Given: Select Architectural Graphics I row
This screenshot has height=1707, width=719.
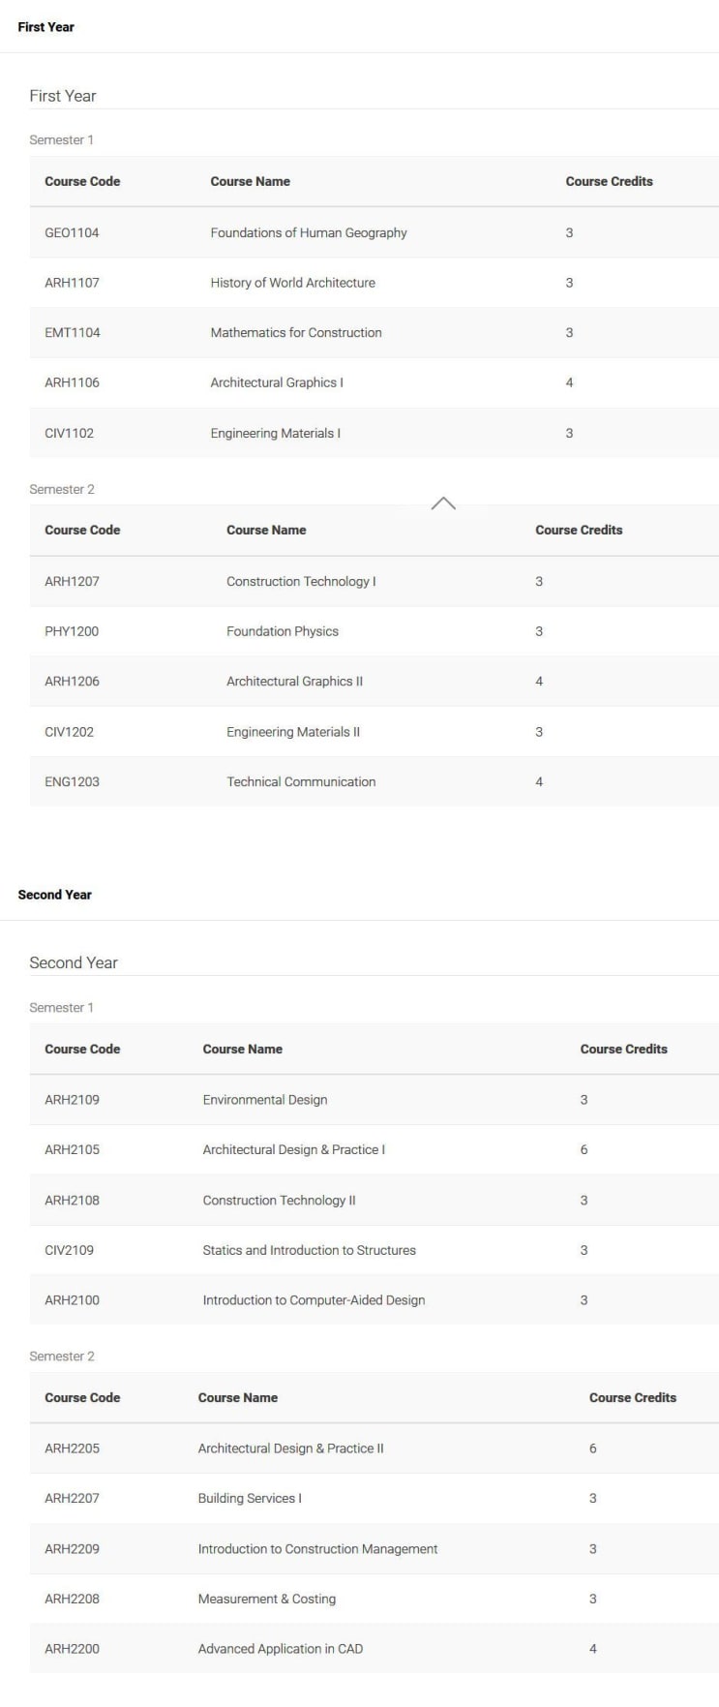Looking at the screenshot, I should (374, 382).
